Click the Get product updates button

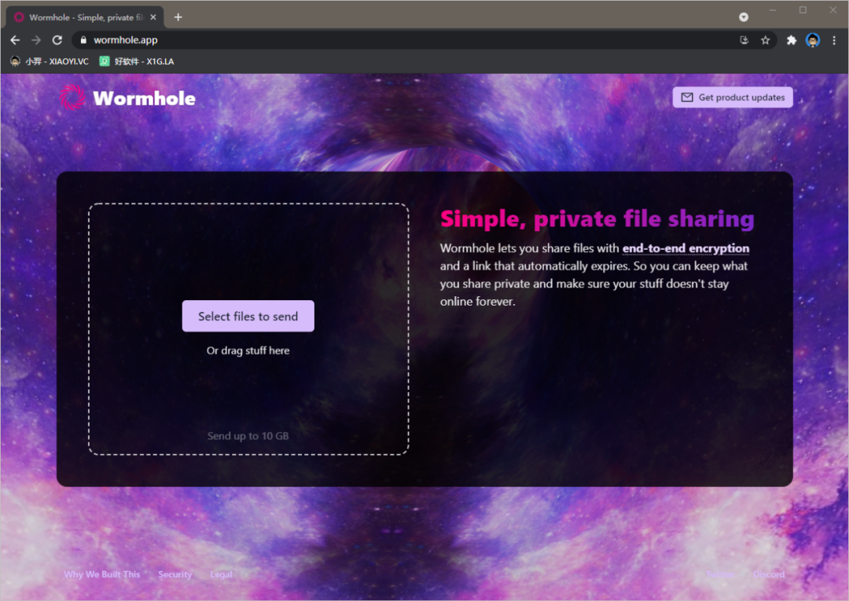click(x=733, y=97)
